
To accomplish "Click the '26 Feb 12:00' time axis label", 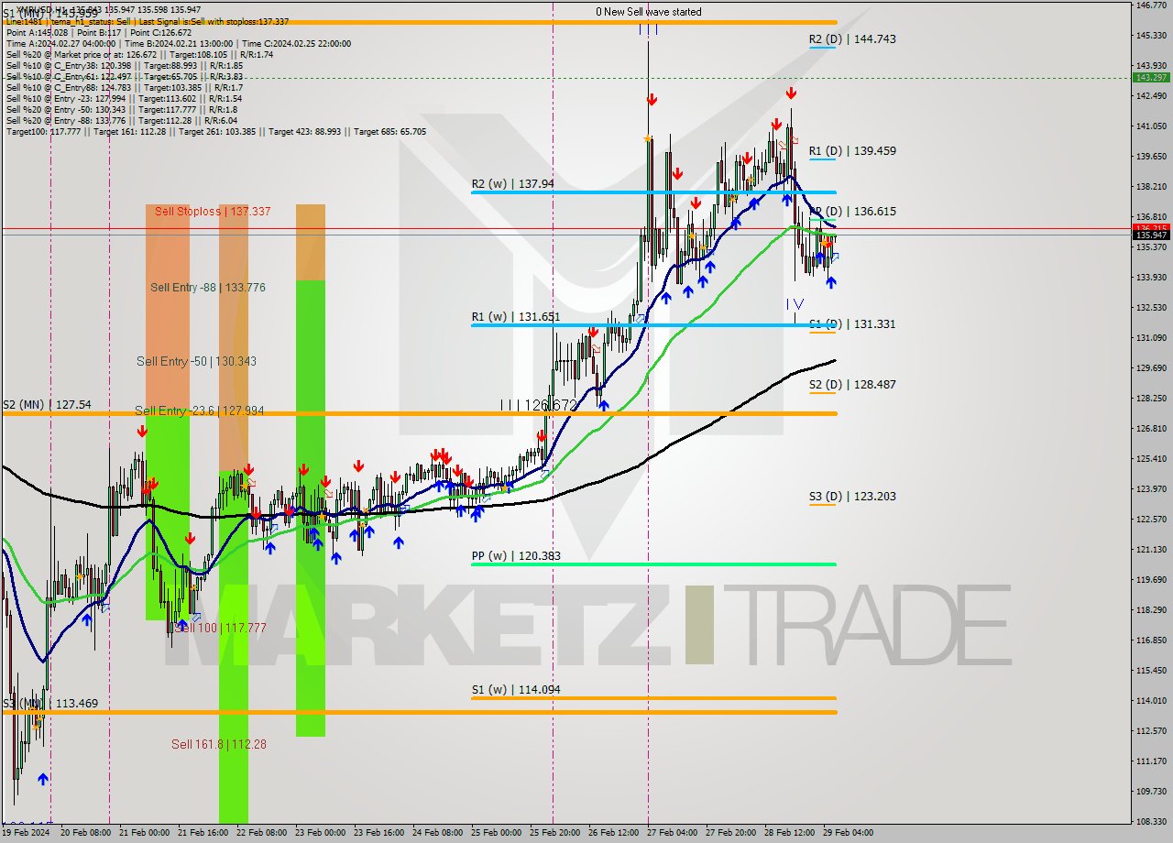I will point(615,833).
